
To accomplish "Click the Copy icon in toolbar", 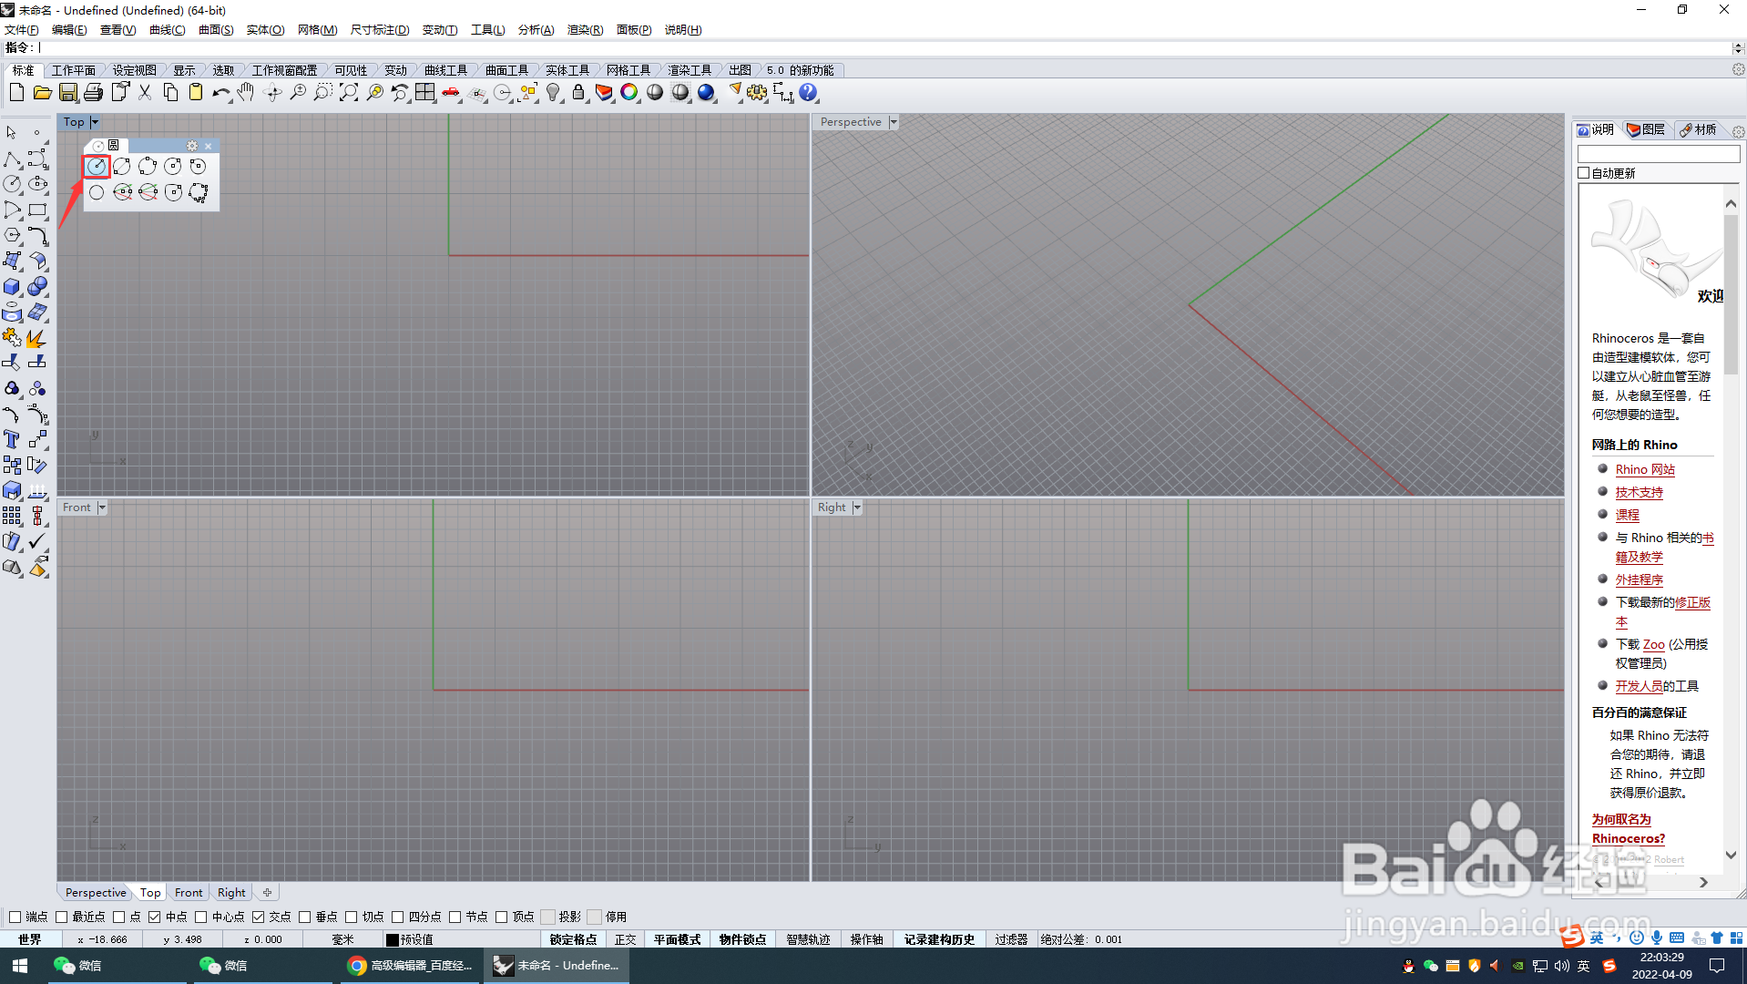I will [x=170, y=92].
